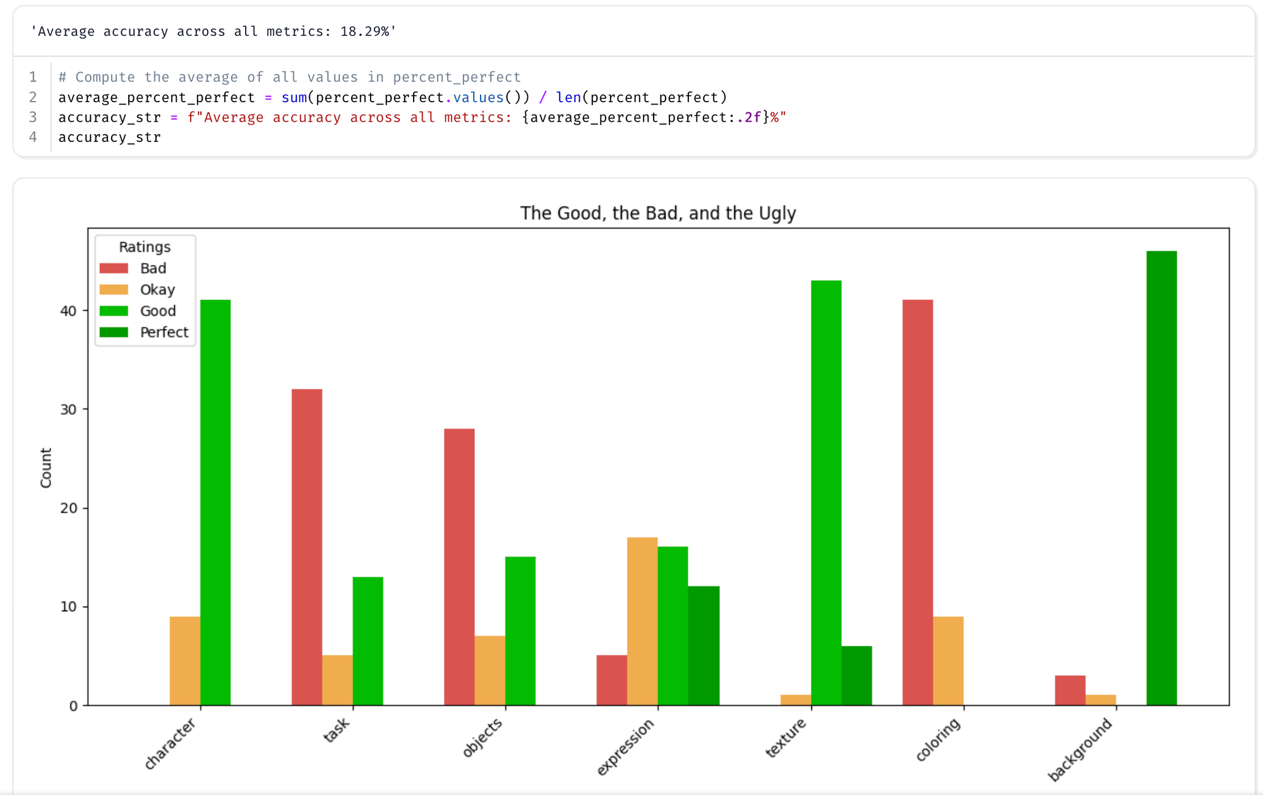1263x795 pixels.
Task: Click the red coloring Bad bar
Action: pos(918,502)
